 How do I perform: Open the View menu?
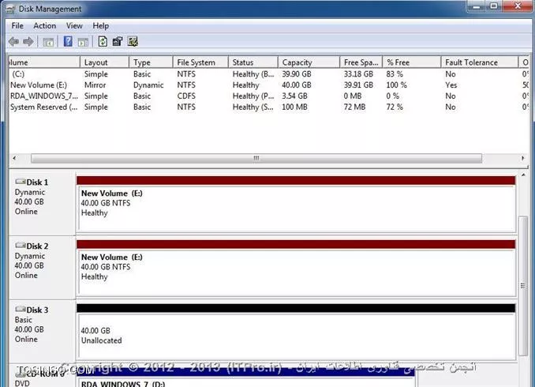(x=74, y=25)
